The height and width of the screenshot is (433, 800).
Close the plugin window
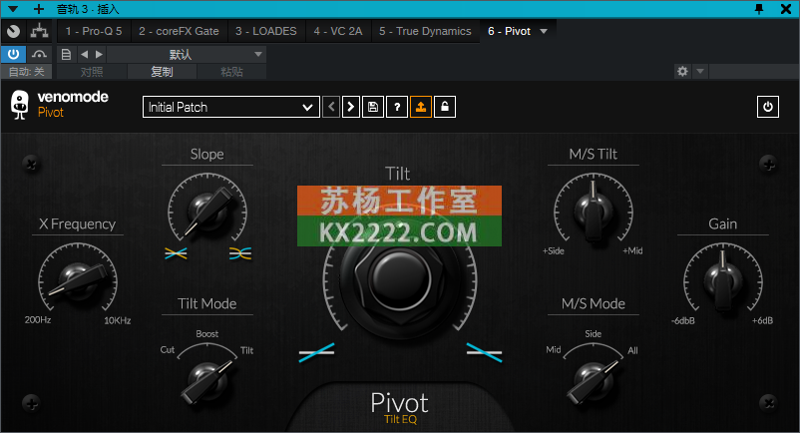click(786, 9)
